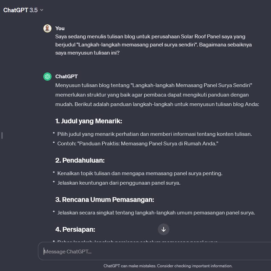The height and width of the screenshot is (271, 271).
Task: Click the ChatGPT sender name label
Action: pyautogui.click(x=66, y=76)
